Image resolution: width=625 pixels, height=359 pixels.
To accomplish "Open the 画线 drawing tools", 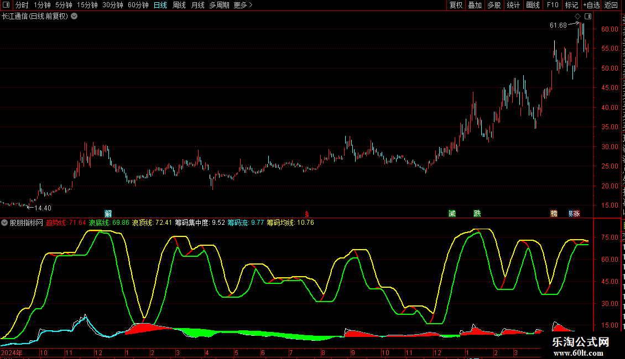I will [x=533, y=5].
